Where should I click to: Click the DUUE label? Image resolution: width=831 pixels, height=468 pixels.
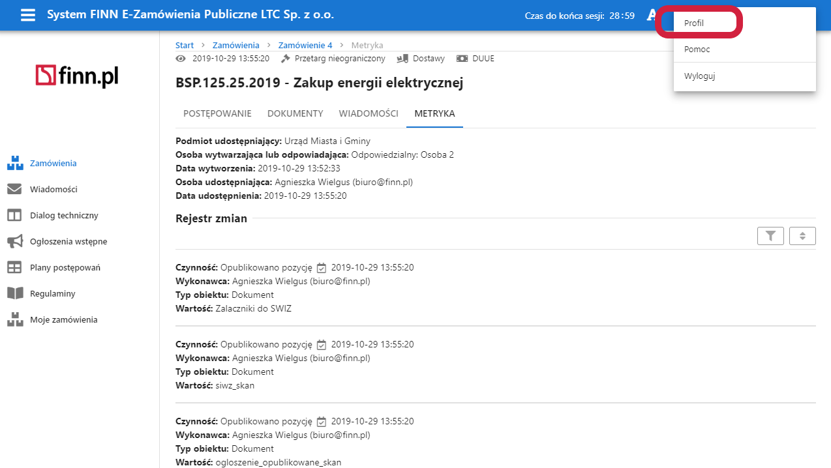point(483,59)
